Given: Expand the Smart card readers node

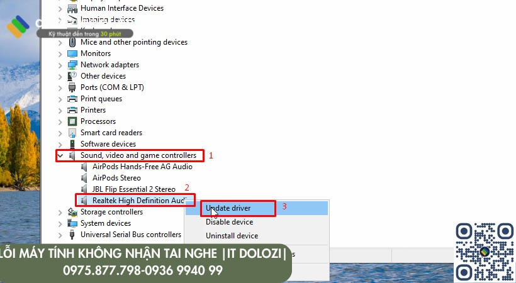Looking at the screenshot, I should pos(60,133).
